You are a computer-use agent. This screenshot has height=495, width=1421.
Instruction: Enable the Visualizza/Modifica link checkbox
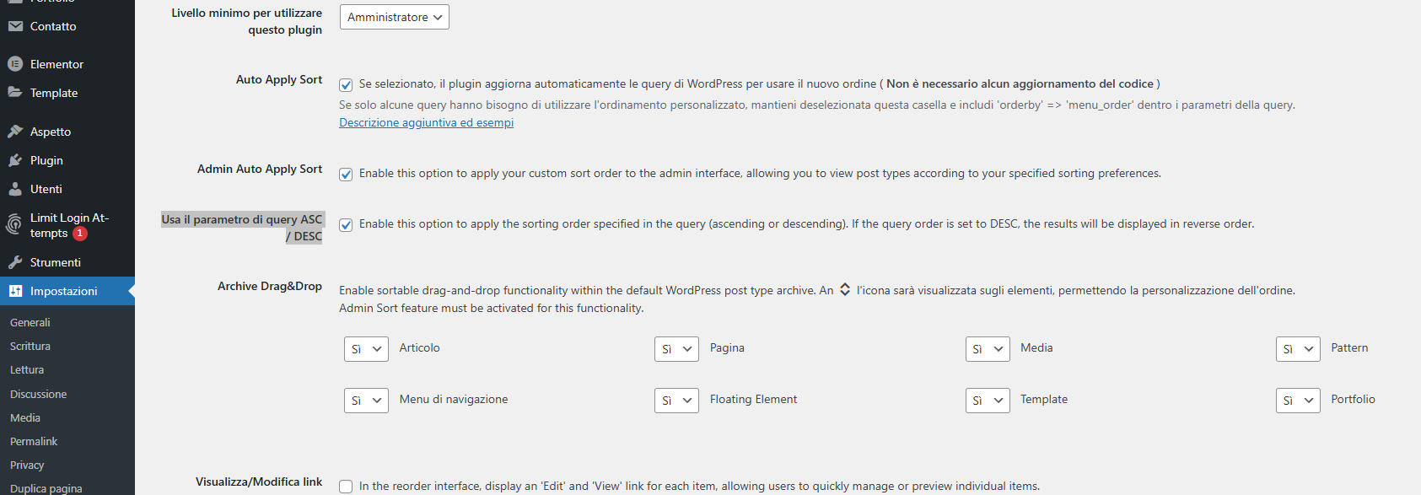tap(346, 487)
